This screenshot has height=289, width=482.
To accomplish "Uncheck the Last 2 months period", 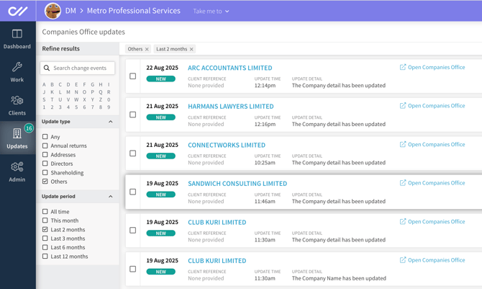I will pos(45,229).
